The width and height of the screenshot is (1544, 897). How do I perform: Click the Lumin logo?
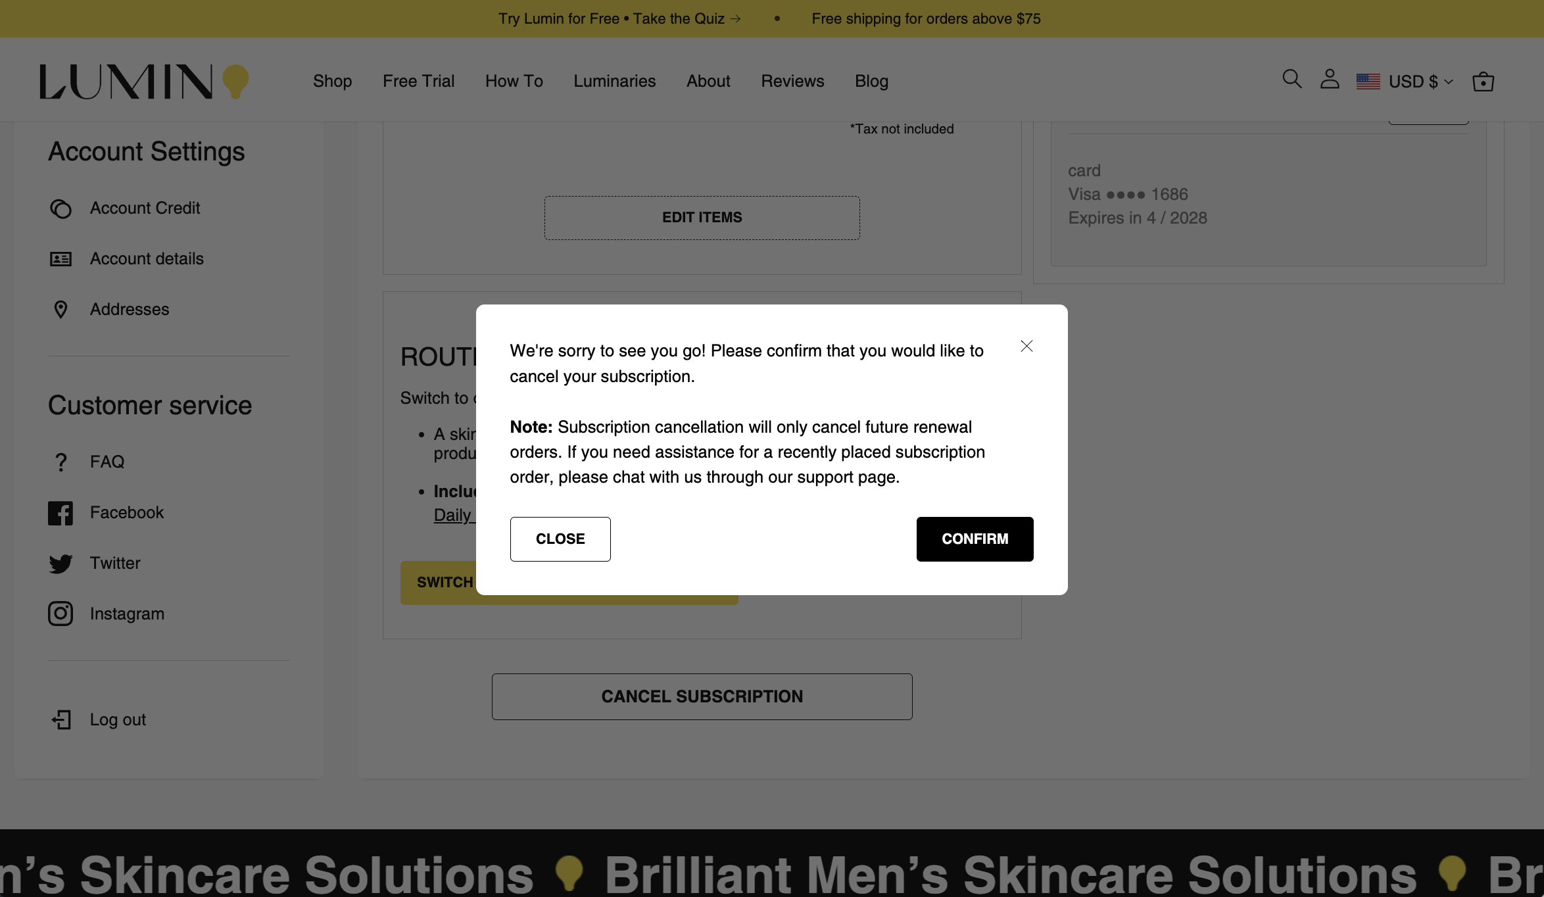pos(144,82)
